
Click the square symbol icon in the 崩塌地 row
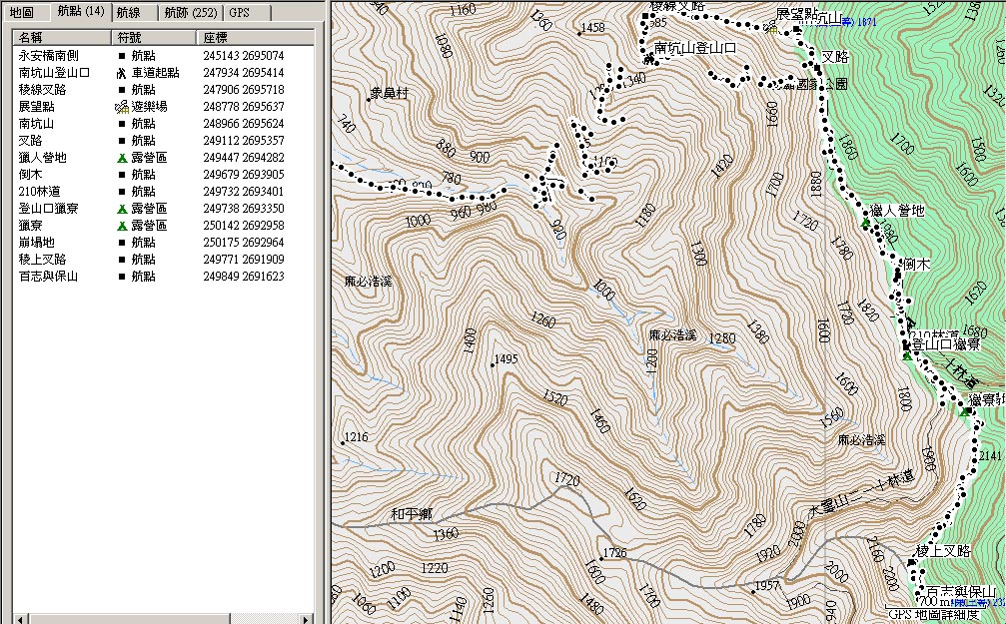tap(122, 243)
